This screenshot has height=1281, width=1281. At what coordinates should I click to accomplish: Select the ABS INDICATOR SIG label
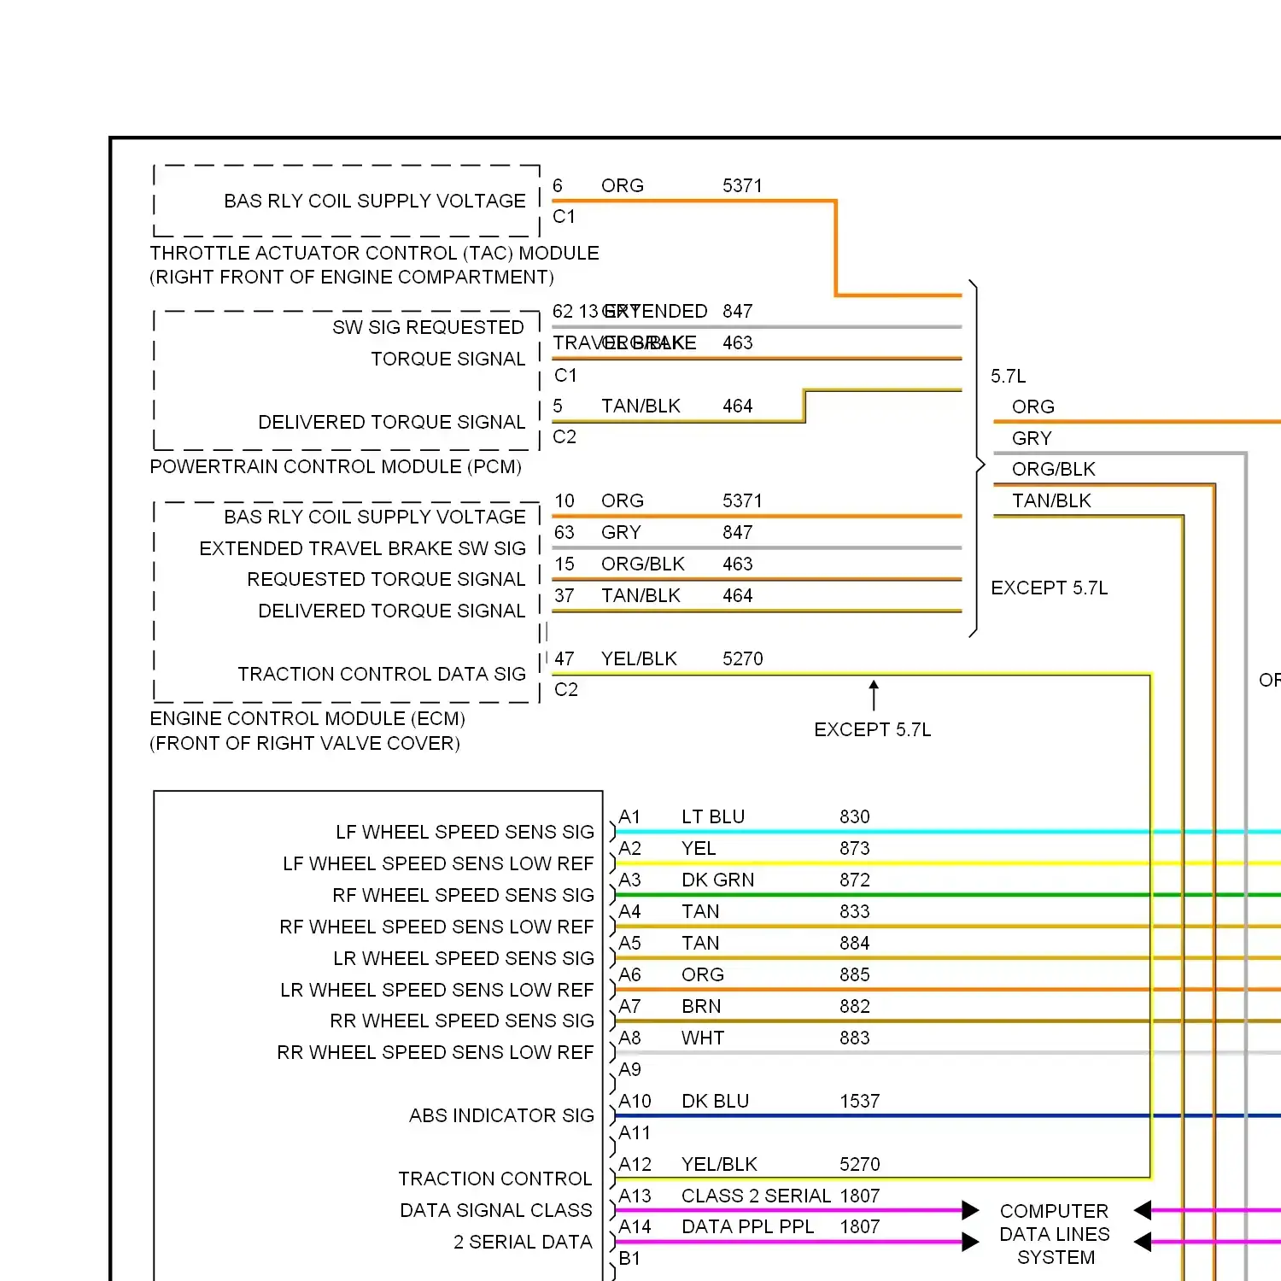click(x=501, y=1115)
